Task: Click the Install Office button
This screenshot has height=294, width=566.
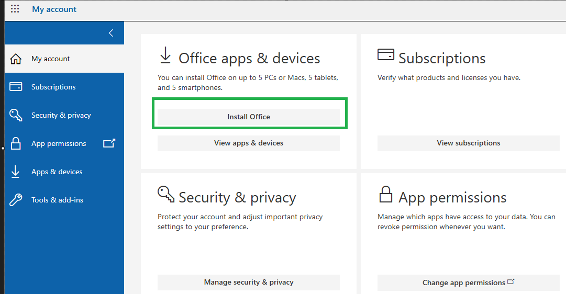Action: tap(249, 117)
